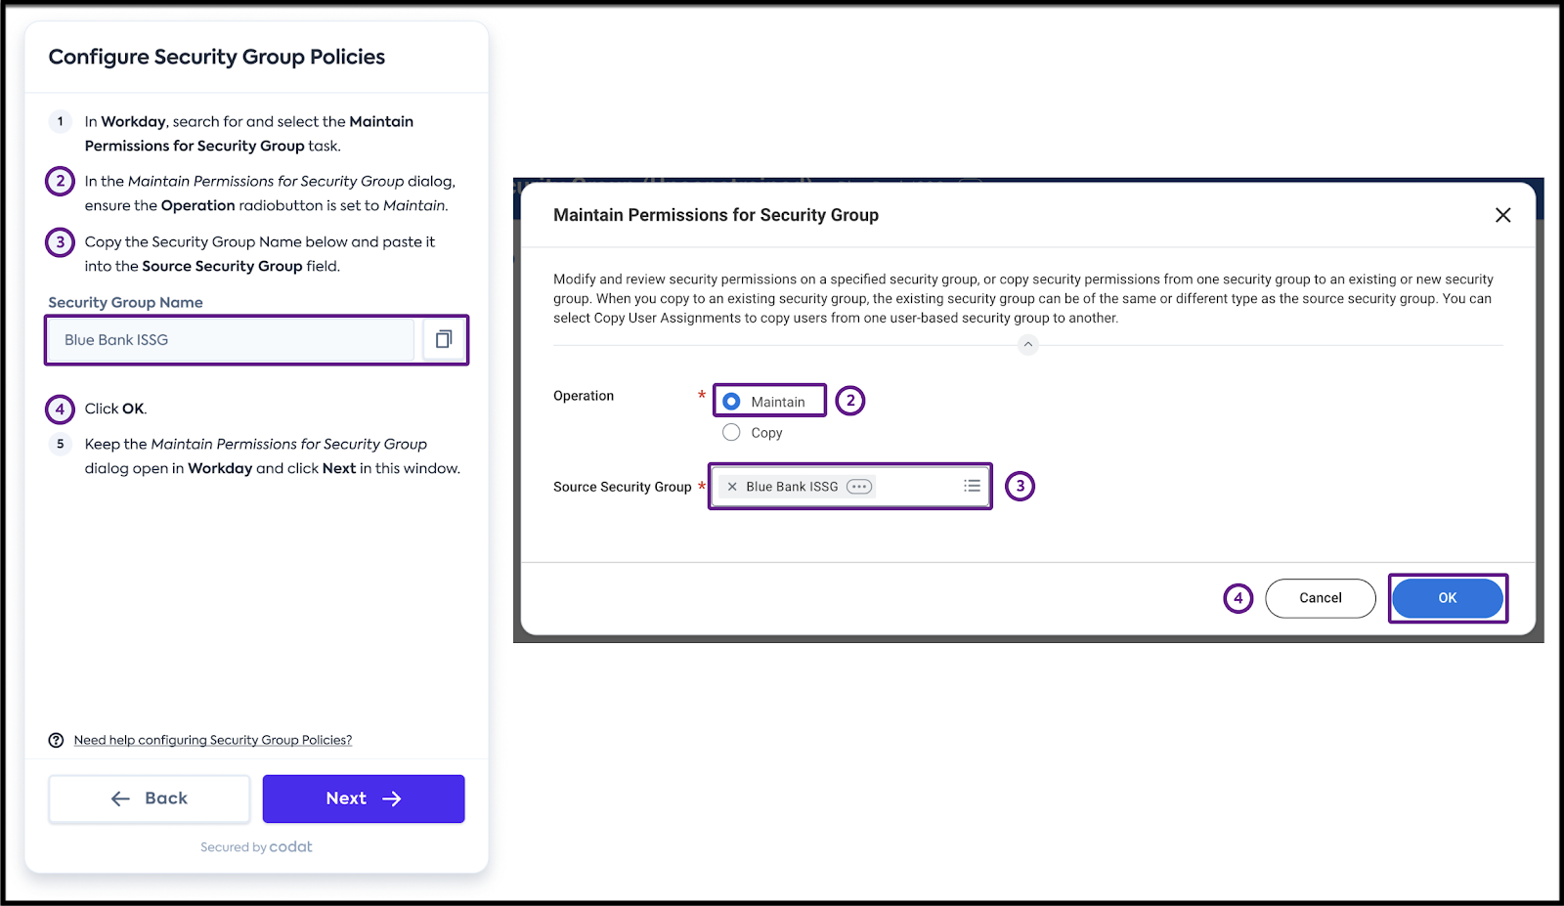Image resolution: width=1564 pixels, height=906 pixels.
Task: Click the step 3 marker beside Source Security Group
Action: click(x=1020, y=486)
